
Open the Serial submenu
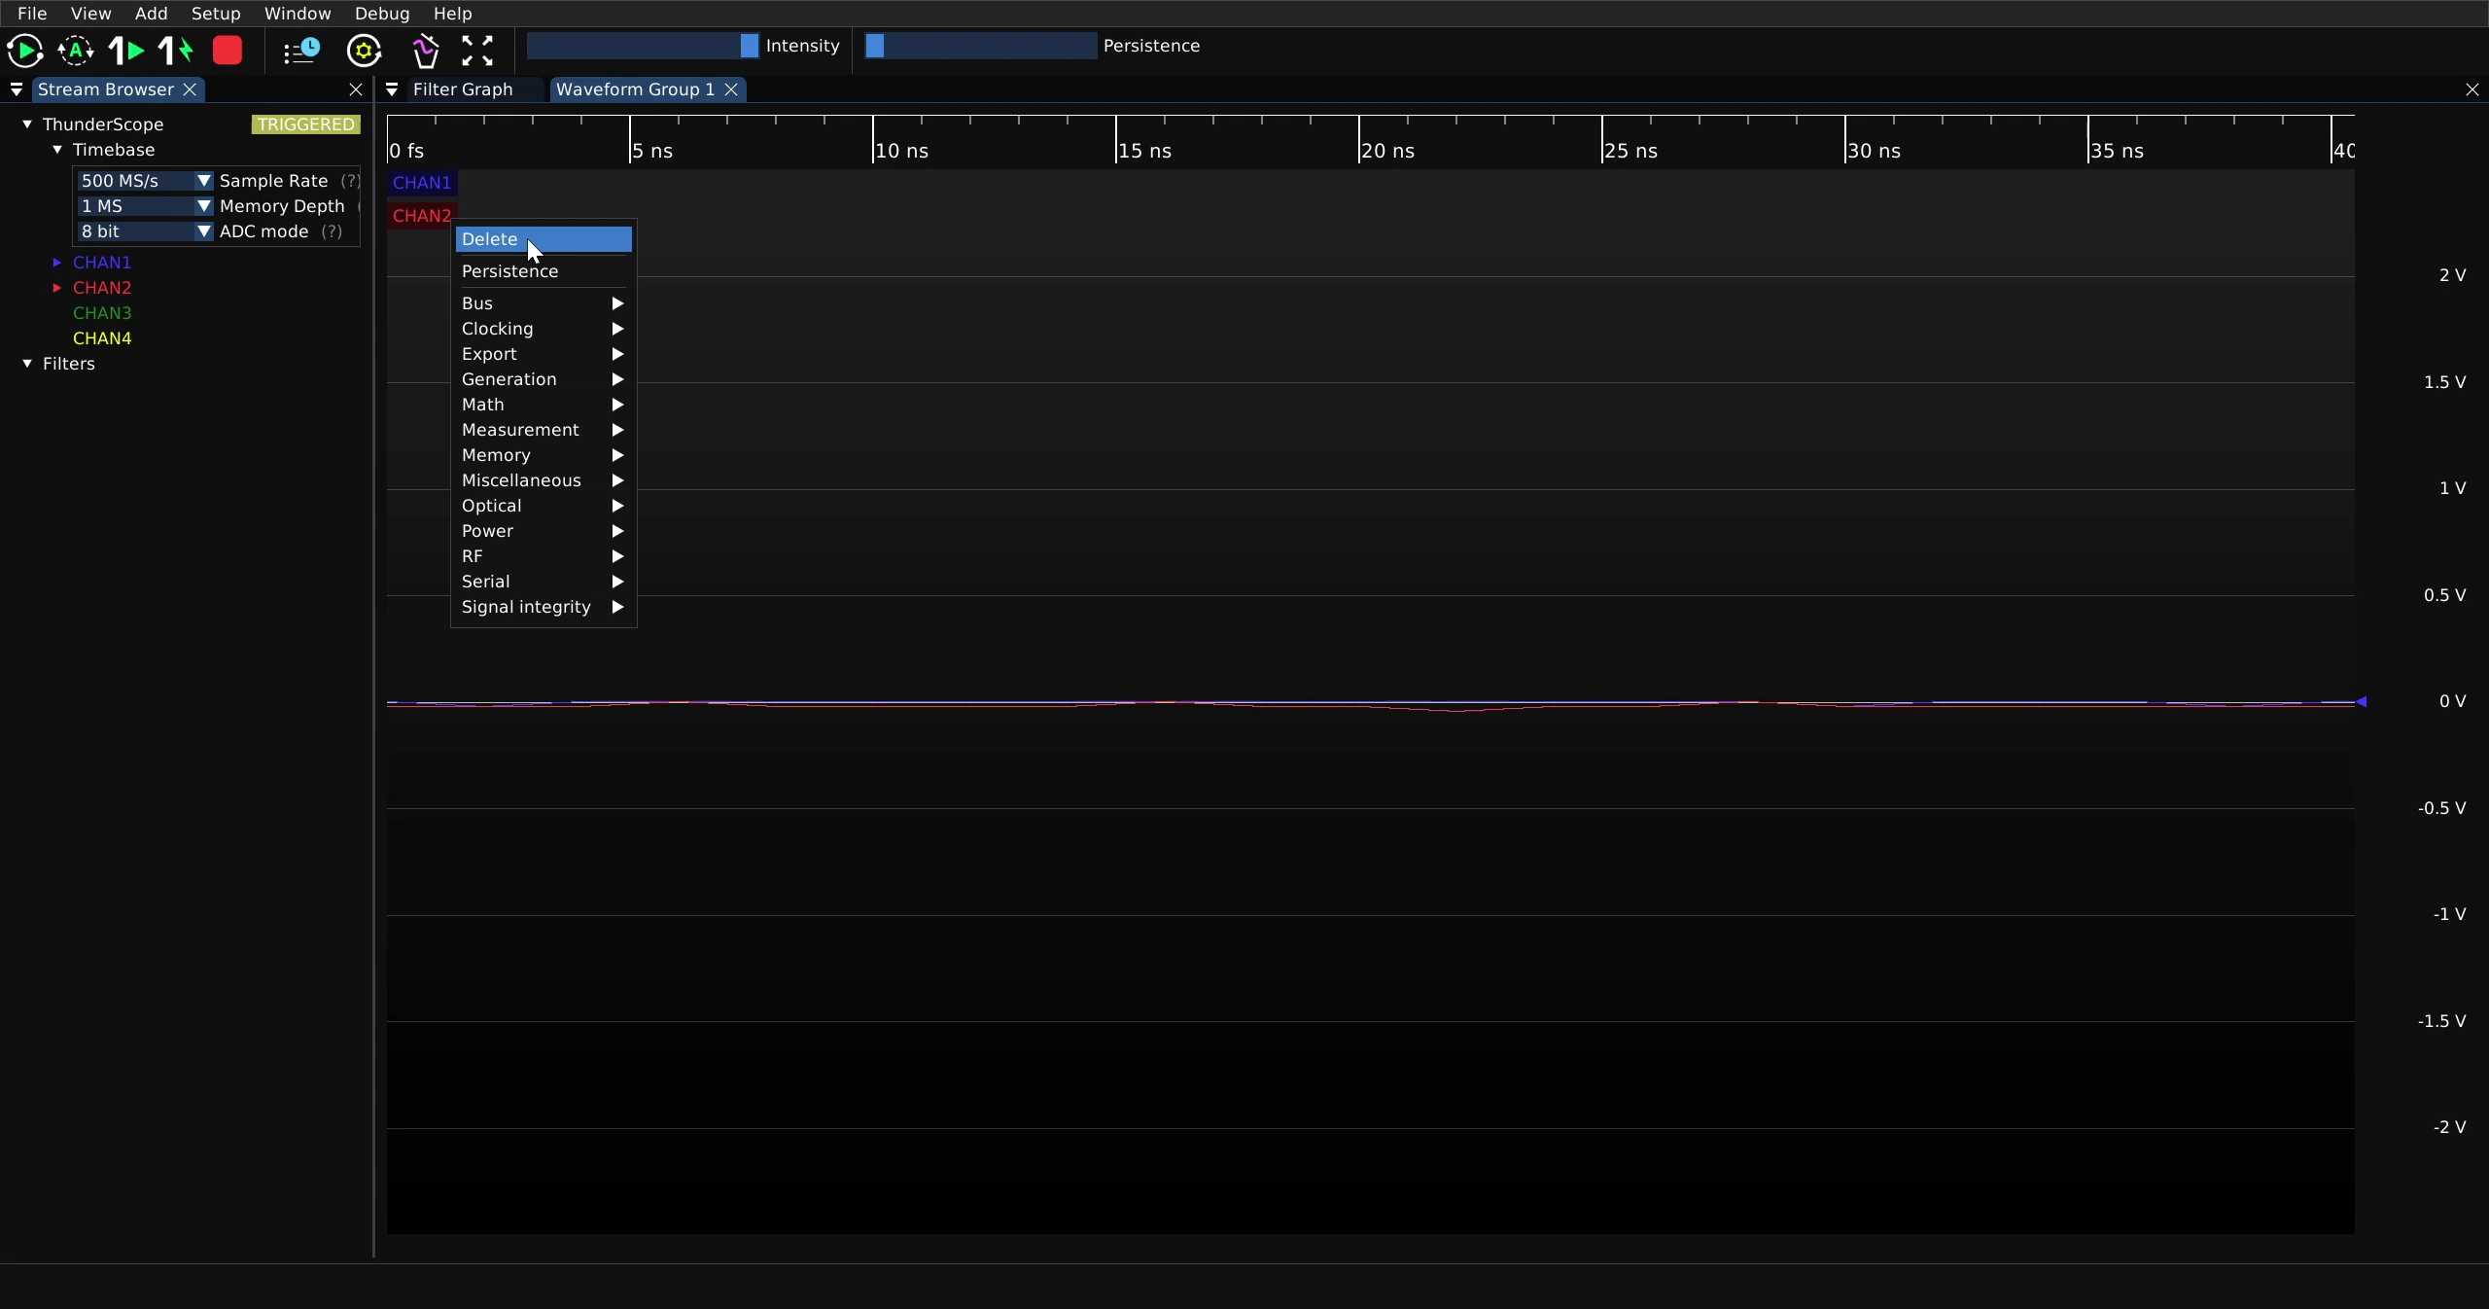543,582
